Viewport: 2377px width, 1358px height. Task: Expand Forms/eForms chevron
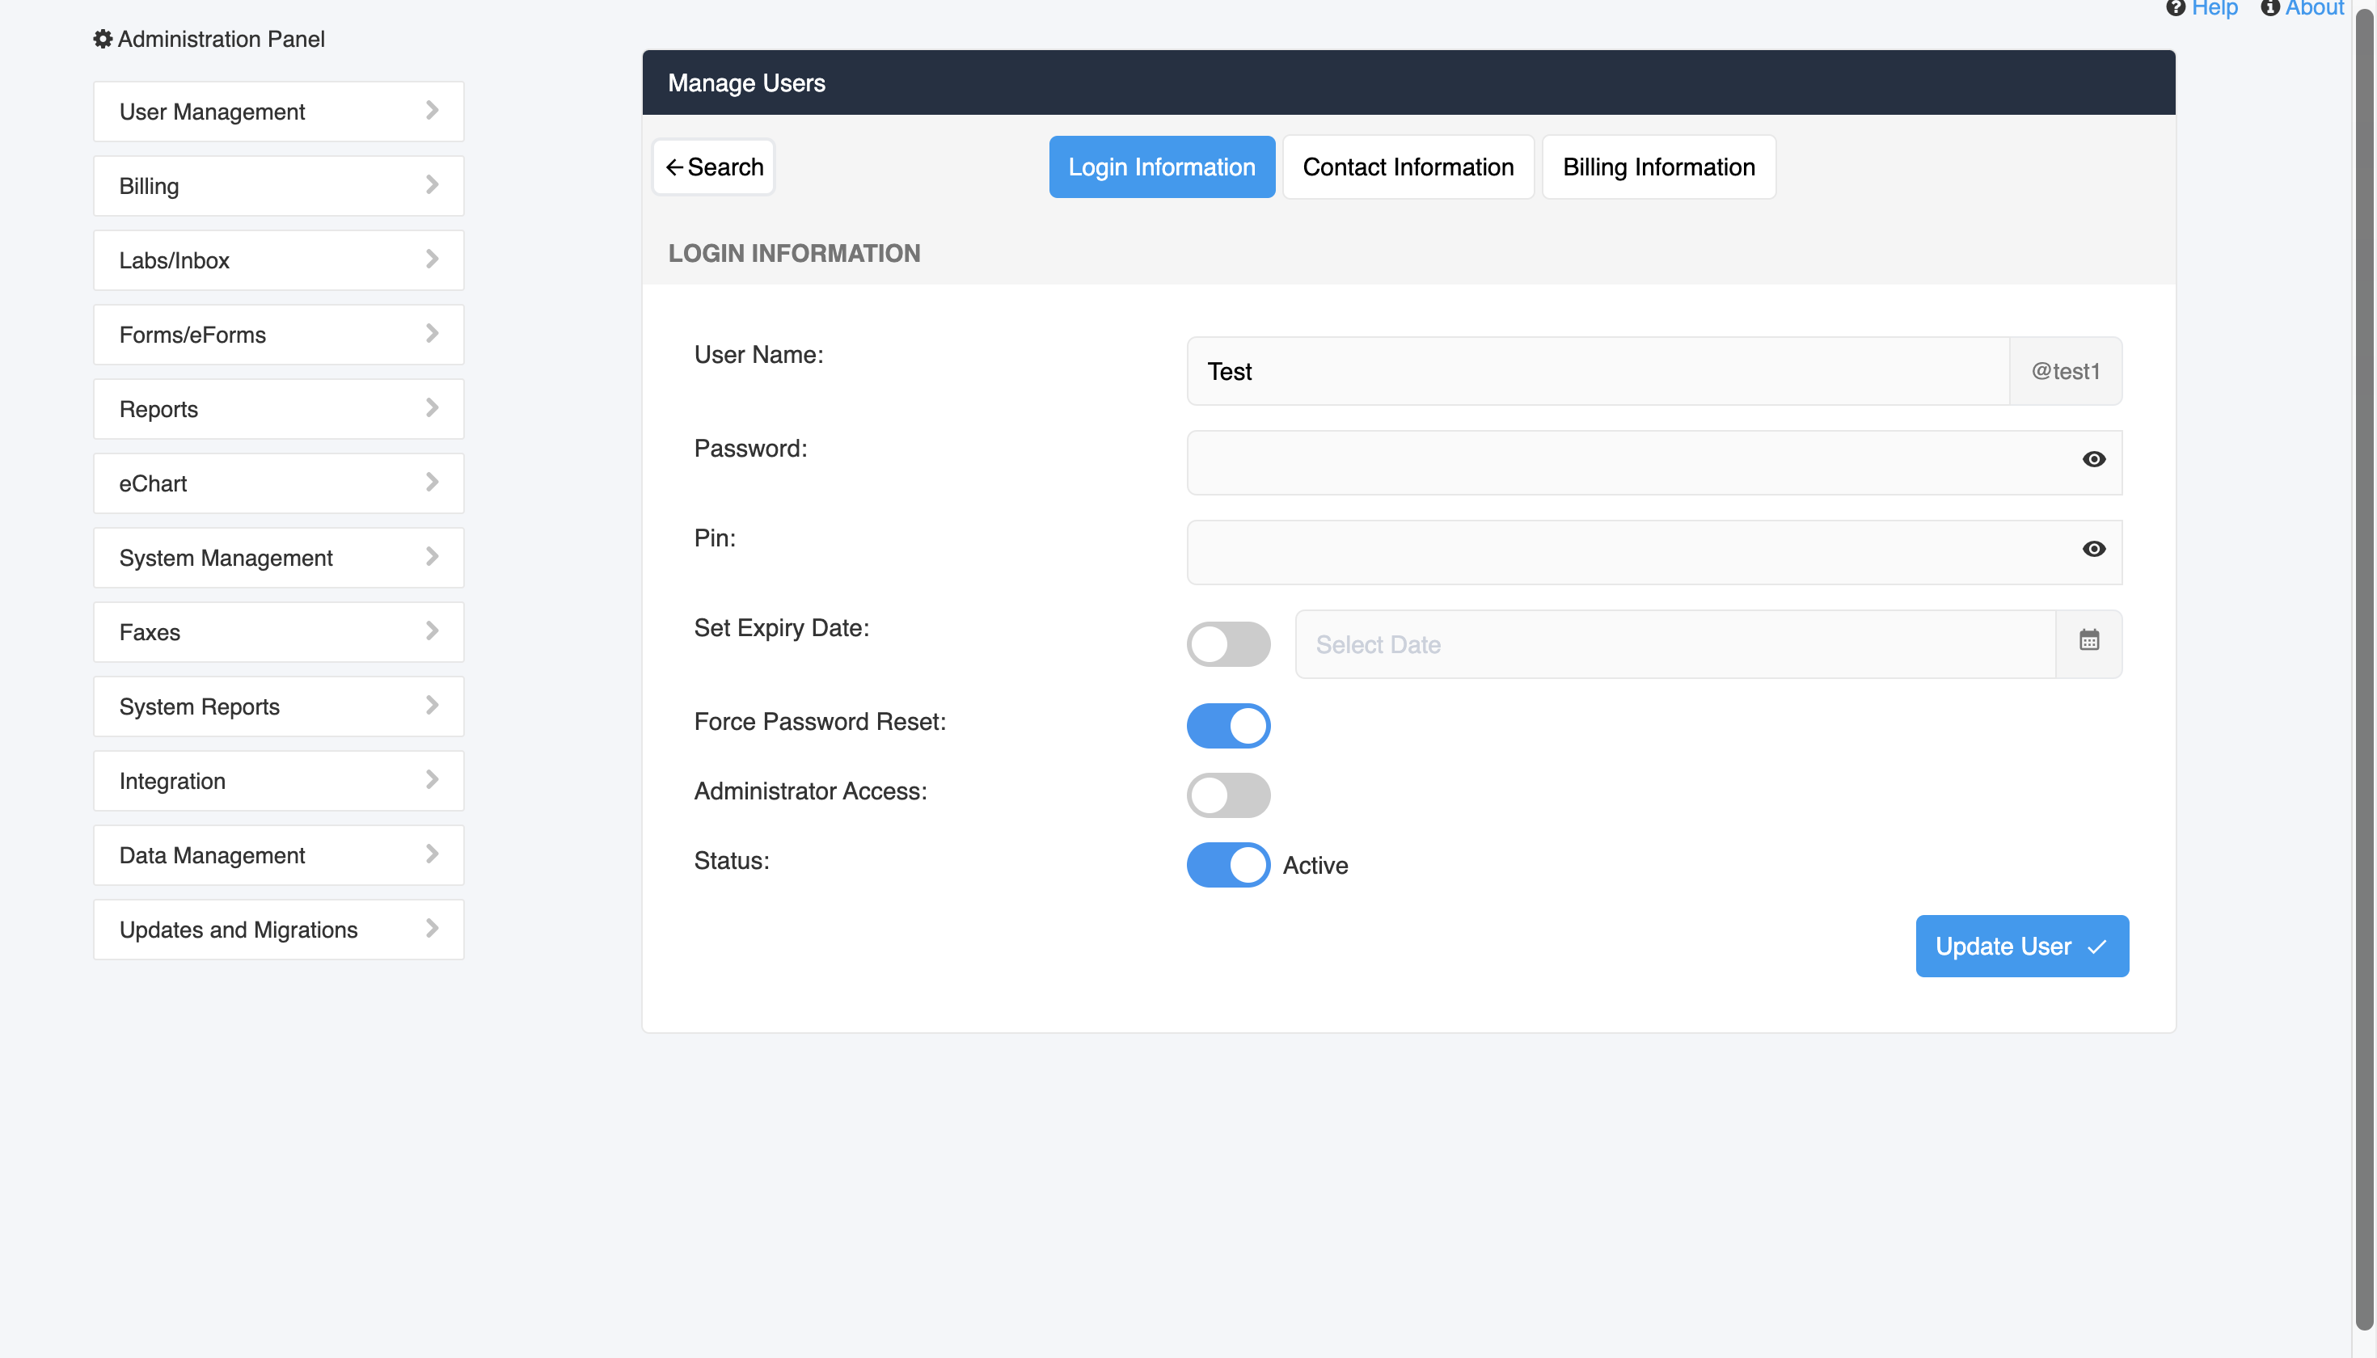(x=432, y=334)
